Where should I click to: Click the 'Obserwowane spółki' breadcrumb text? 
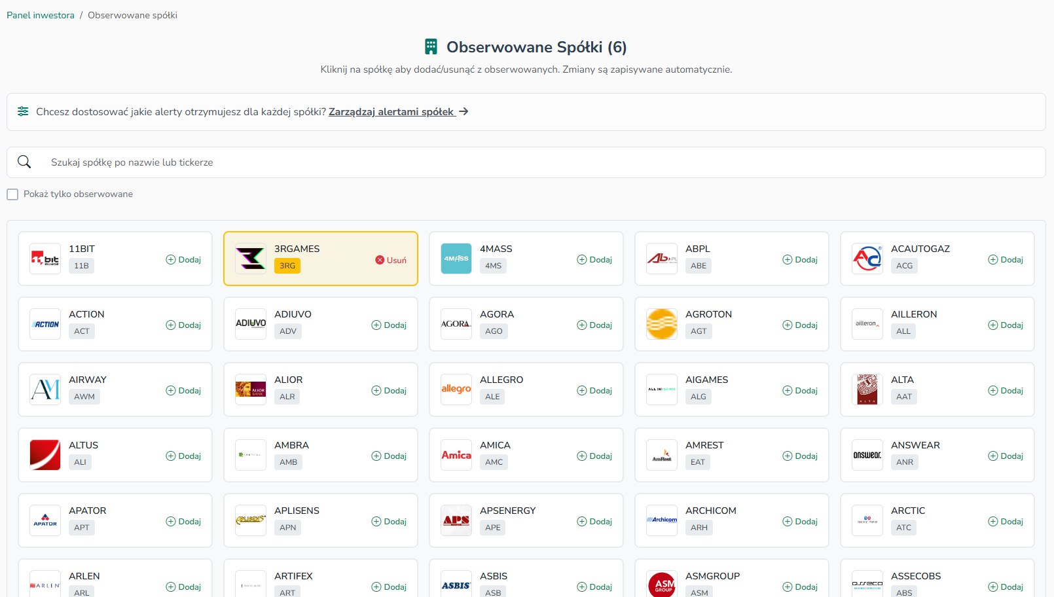[132, 15]
